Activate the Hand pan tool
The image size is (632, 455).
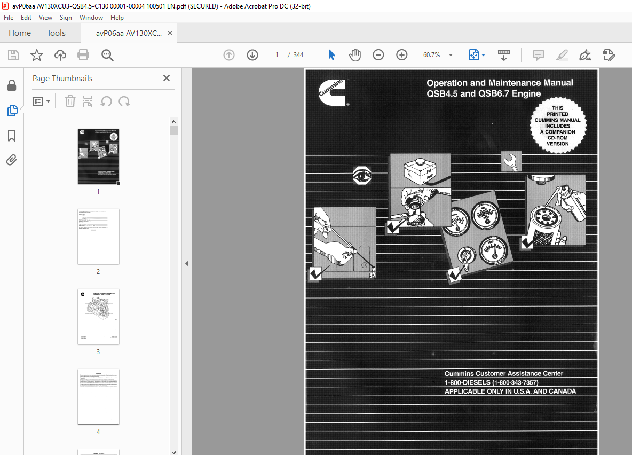(354, 55)
